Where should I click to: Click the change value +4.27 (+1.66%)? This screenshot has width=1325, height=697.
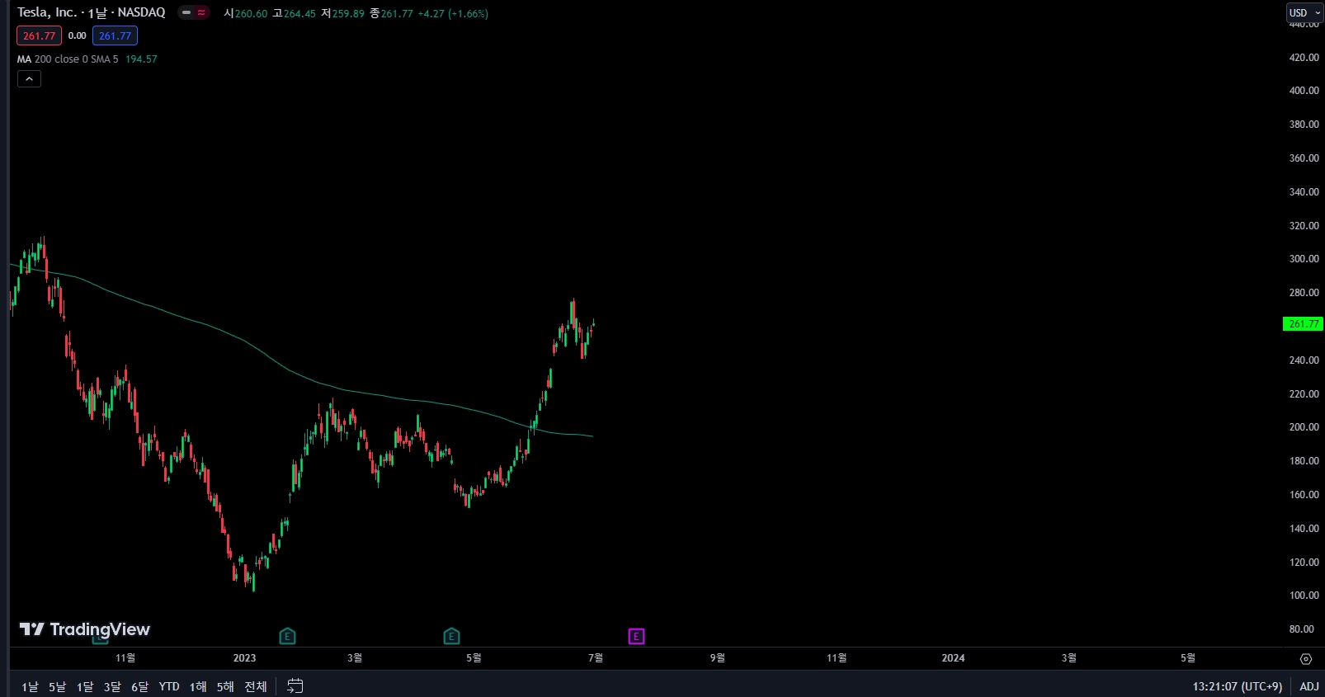[453, 14]
